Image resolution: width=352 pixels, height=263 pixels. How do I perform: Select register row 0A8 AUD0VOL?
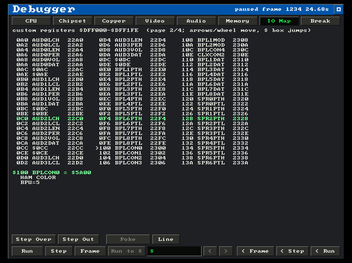(x=50, y=60)
